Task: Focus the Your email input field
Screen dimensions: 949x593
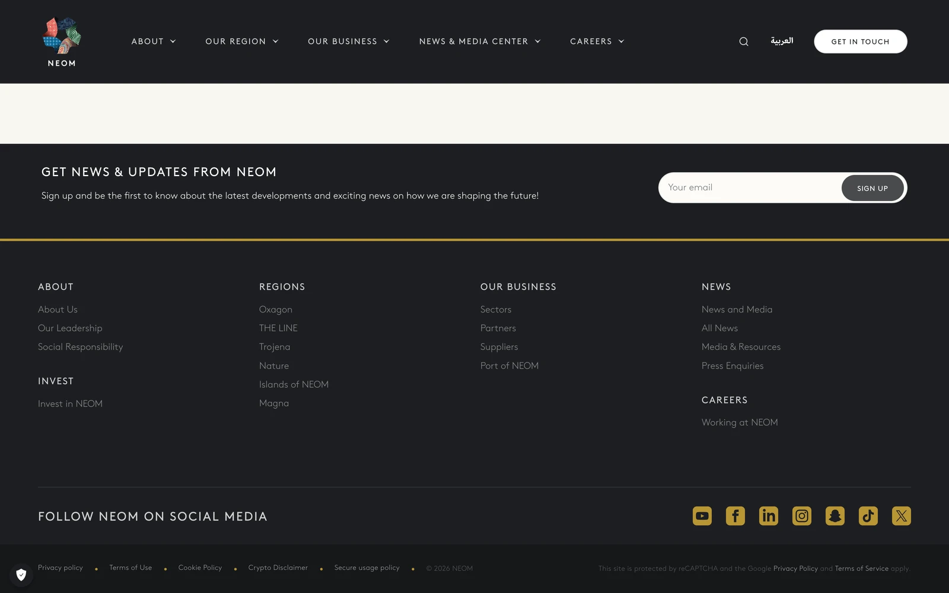Action: (x=750, y=187)
